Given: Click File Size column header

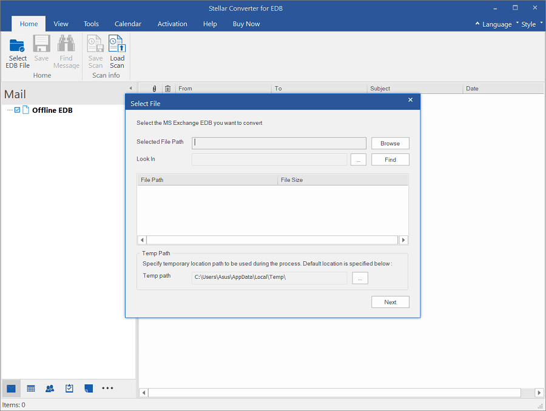Looking at the screenshot, I should (343, 180).
